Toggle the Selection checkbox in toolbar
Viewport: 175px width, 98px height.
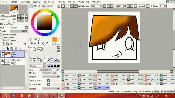point(80,6)
